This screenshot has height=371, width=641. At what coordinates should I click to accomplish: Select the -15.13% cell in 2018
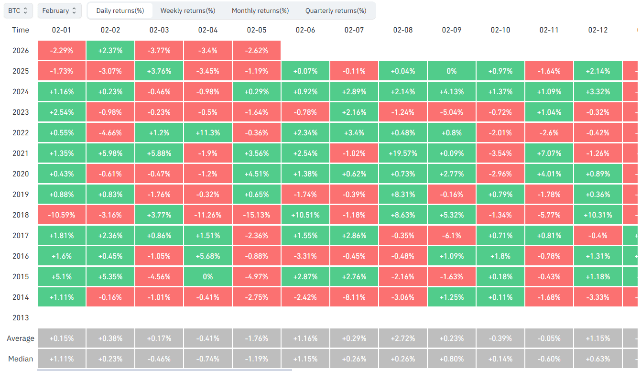(257, 215)
